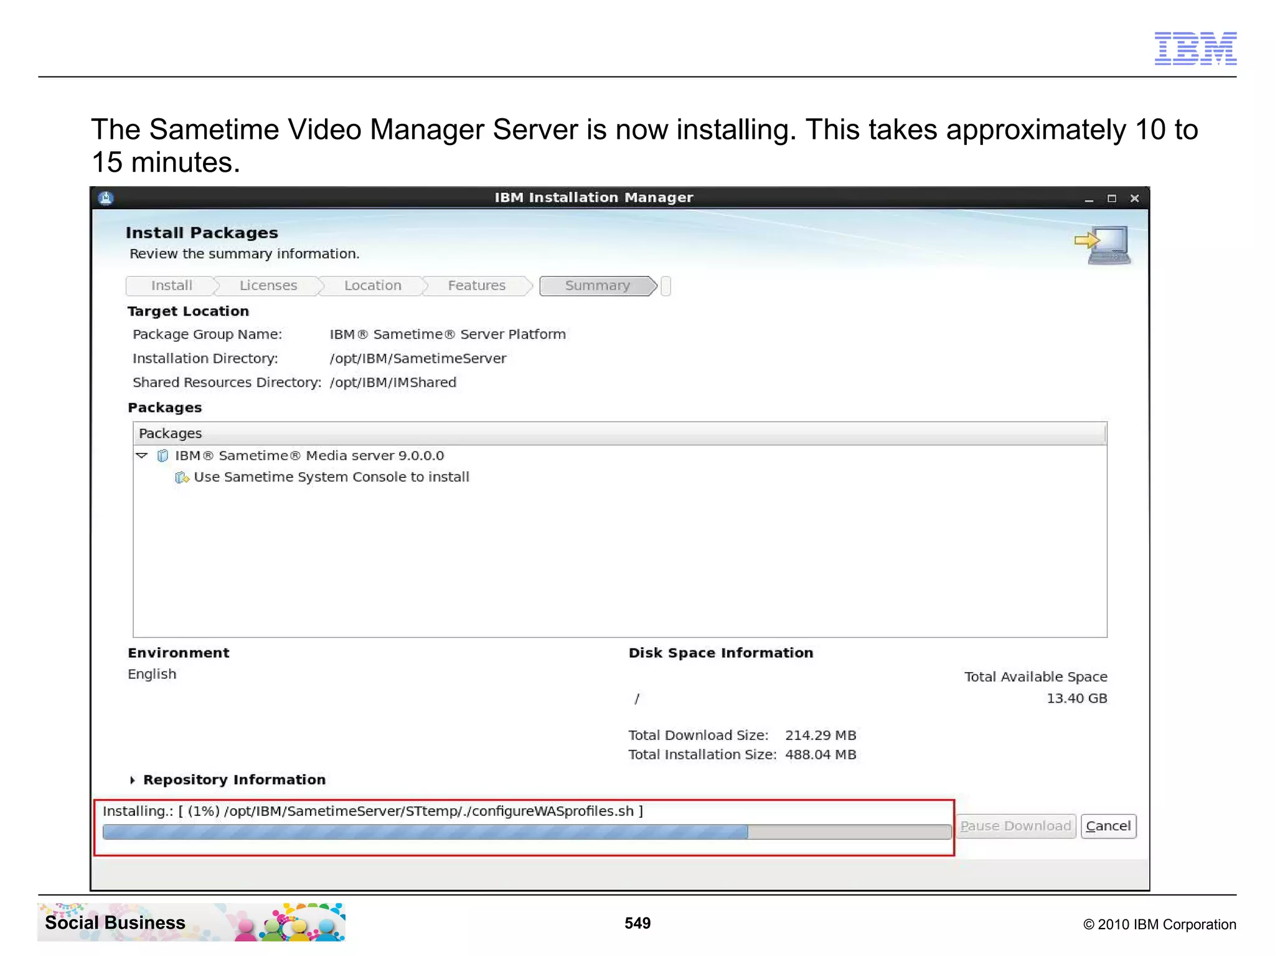The height and width of the screenshot is (956, 1275).
Task: Click the /opt/IBM/IMShared shared resources path
Action: (x=393, y=382)
